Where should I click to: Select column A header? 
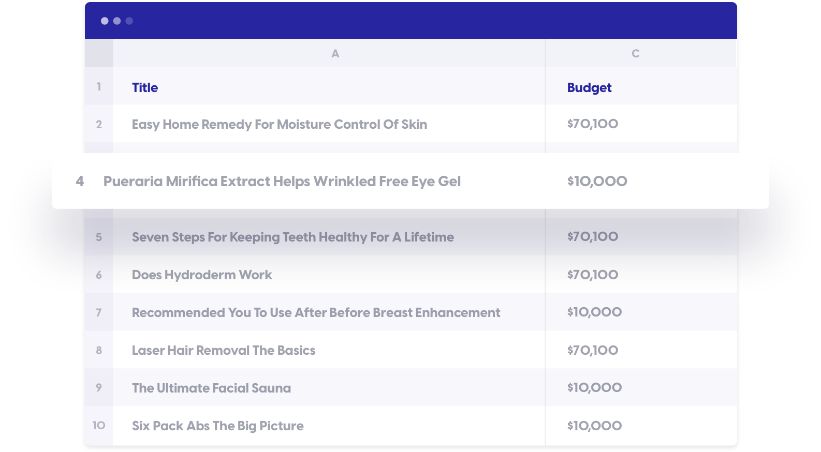[335, 53]
